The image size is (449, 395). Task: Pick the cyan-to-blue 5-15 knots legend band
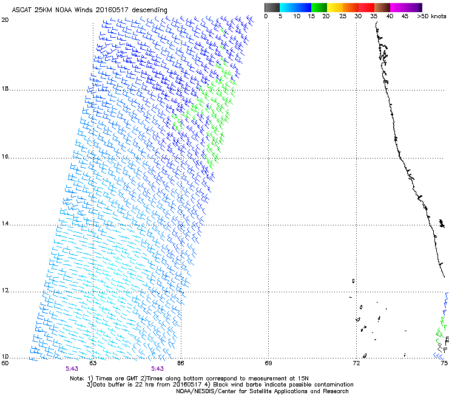[x=295, y=7]
